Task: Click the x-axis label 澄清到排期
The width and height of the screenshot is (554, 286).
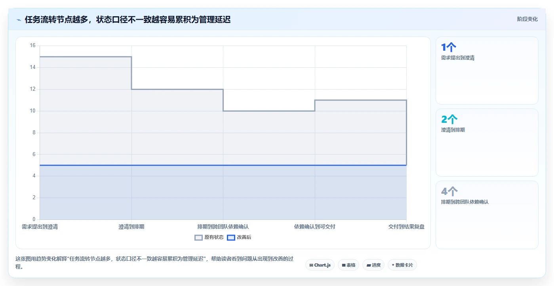Action: (x=131, y=227)
